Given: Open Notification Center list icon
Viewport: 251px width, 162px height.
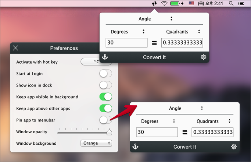Looking at the screenshot, I should [x=241, y=3].
